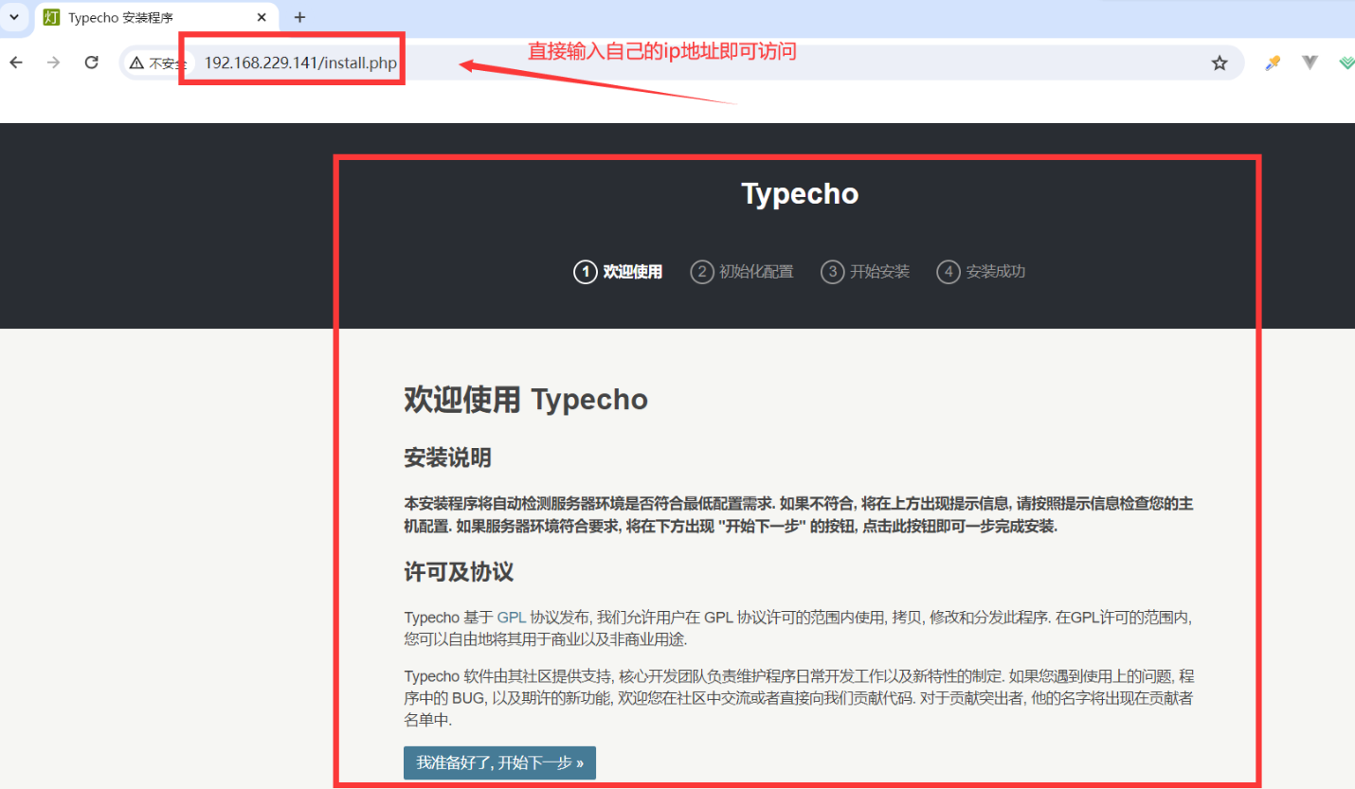Viewport: 1355px width, 789px height.
Task: Click the numbered circle for 开始安装
Action: point(832,272)
